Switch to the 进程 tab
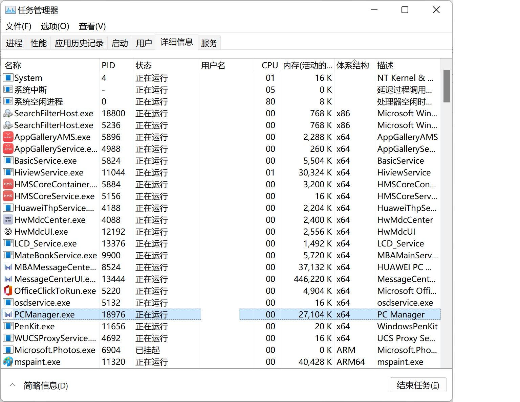 coord(14,43)
